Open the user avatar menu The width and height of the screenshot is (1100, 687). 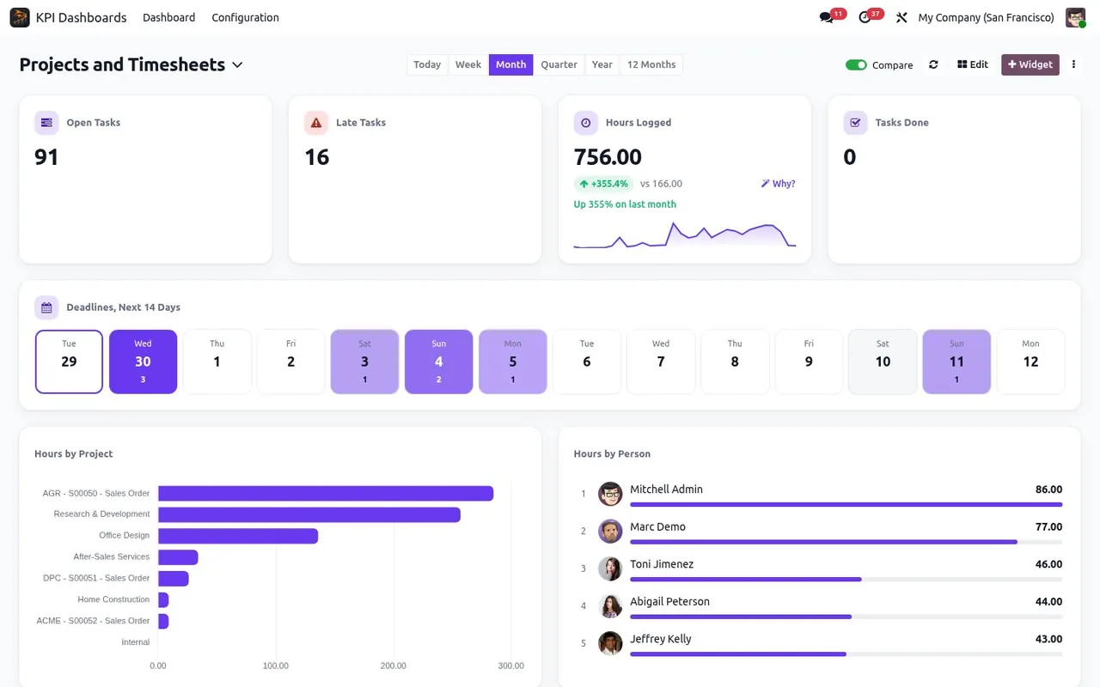tap(1075, 17)
